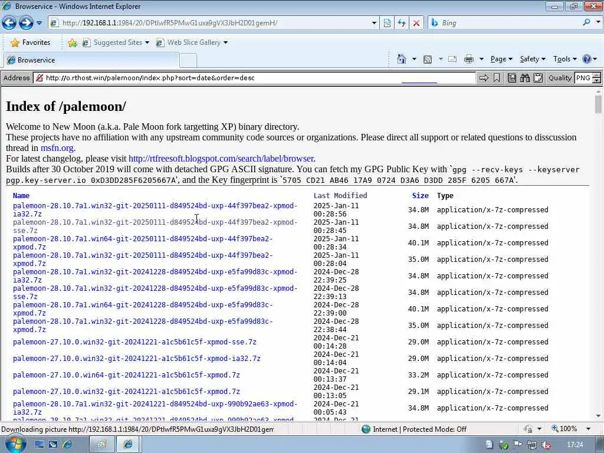Download palemoon-27.10.0 win32 xpmod-sse.7z

(134, 342)
